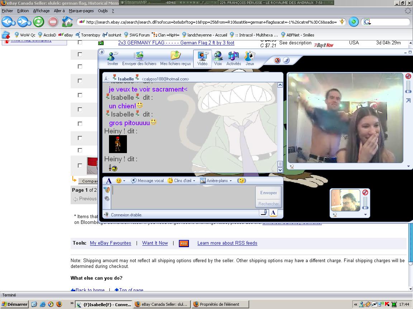Click the Message vocal button
Screen dimensions: 413x309
[x=147, y=181]
